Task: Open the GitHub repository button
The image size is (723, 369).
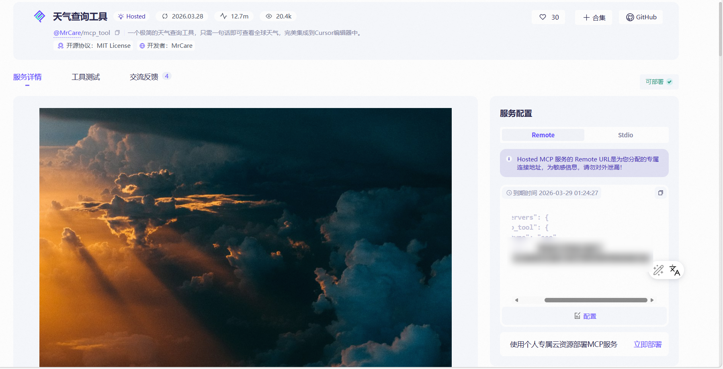Action: click(x=641, y=17)
